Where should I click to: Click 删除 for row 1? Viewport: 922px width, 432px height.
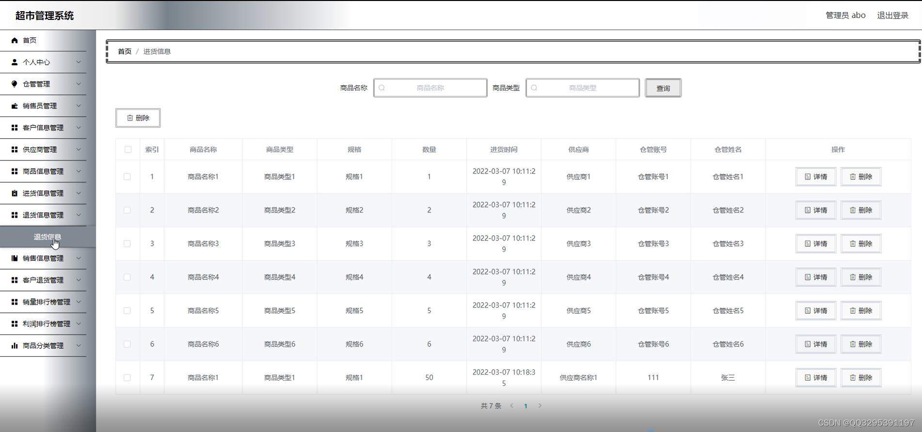[x=861, y=176]
